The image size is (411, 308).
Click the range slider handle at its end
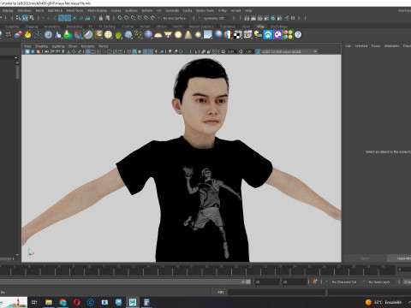point(248,281)
